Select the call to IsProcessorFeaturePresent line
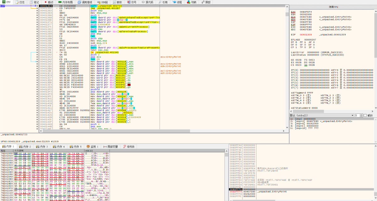Screen dimensions: 377x201 (x=125, y=47)
